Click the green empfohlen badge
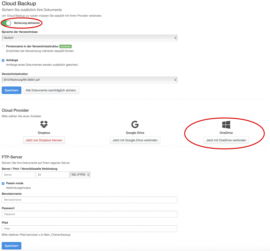 (x=65, y=47)
